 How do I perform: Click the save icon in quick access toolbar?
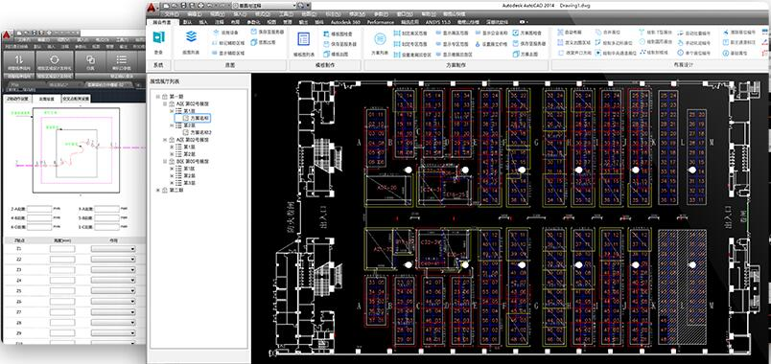coord(183,5)
